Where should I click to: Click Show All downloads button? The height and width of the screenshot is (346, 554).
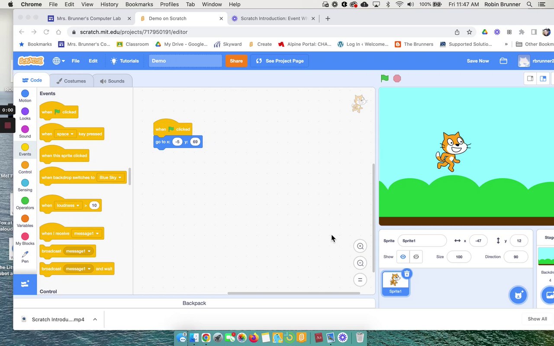point(537,319)
